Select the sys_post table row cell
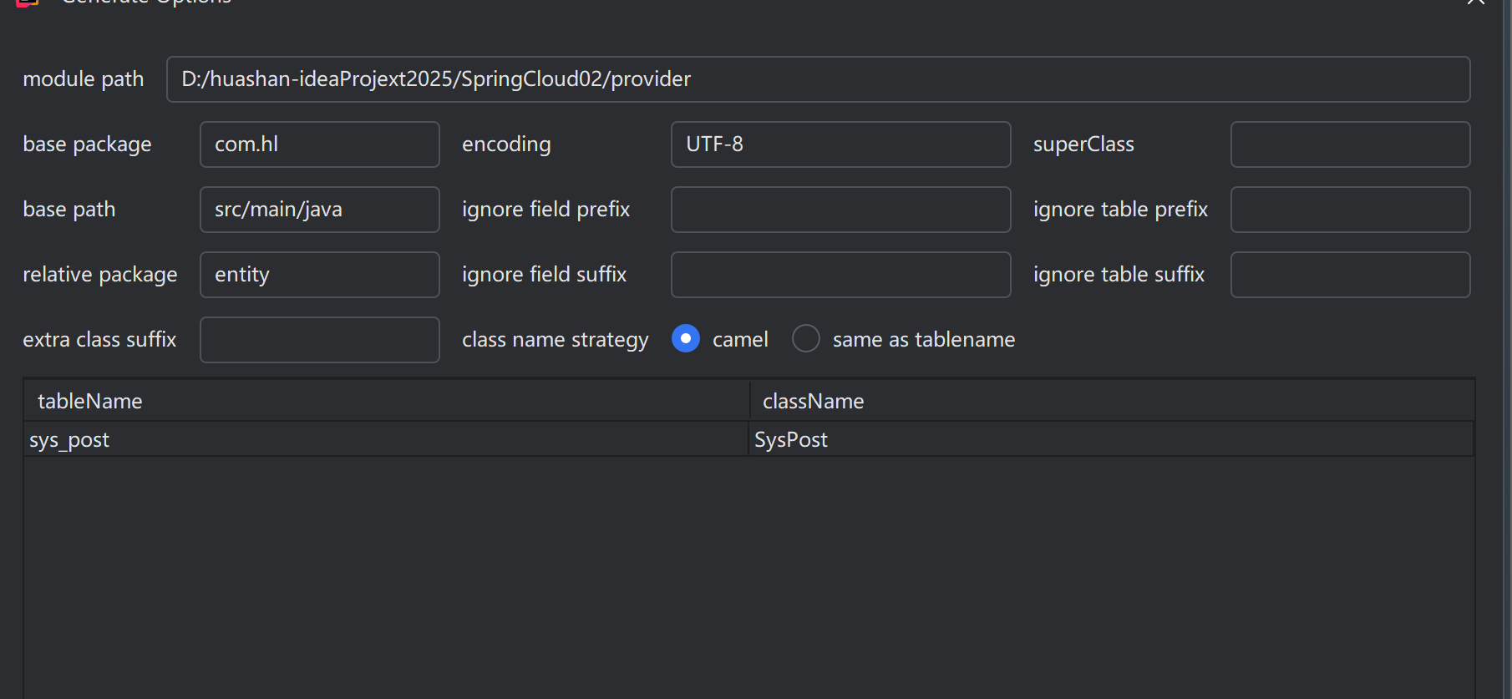The image size is (1512, 699). tap(386, 440)
